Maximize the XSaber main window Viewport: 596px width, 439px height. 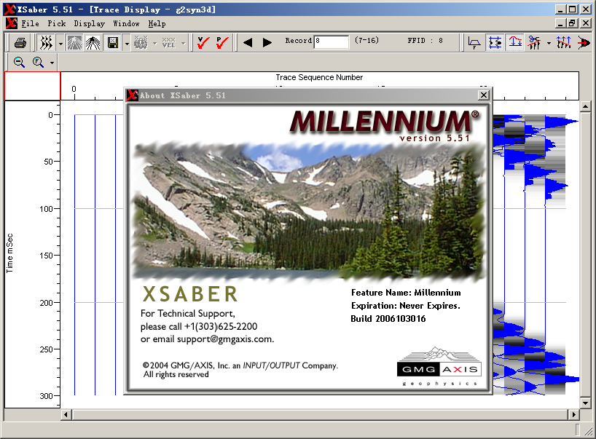point(573,9)
